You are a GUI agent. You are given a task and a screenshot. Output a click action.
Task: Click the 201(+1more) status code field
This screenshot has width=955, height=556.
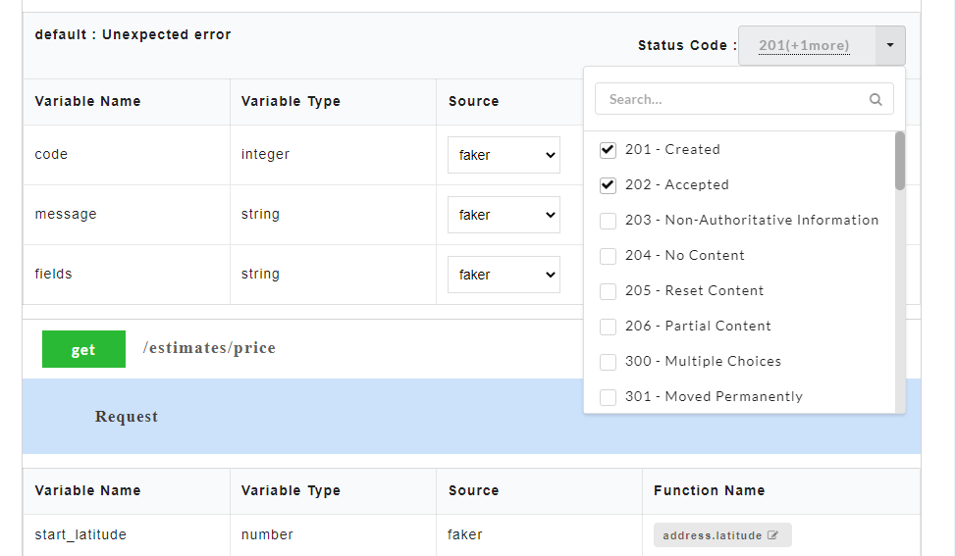click(807, 46)
